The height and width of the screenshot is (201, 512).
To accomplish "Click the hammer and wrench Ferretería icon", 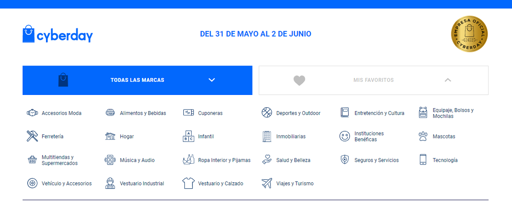I will click(32, 136).
